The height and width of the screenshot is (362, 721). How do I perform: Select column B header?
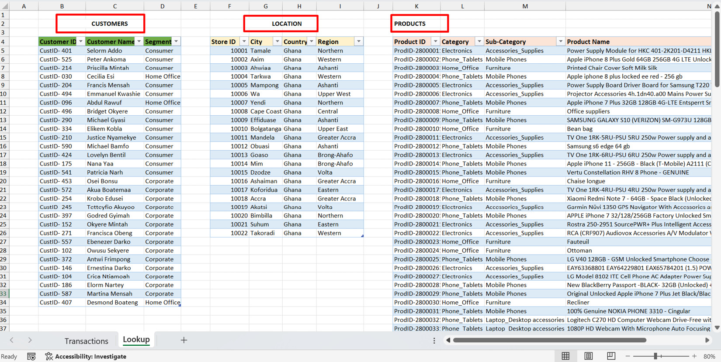[62, 6]
